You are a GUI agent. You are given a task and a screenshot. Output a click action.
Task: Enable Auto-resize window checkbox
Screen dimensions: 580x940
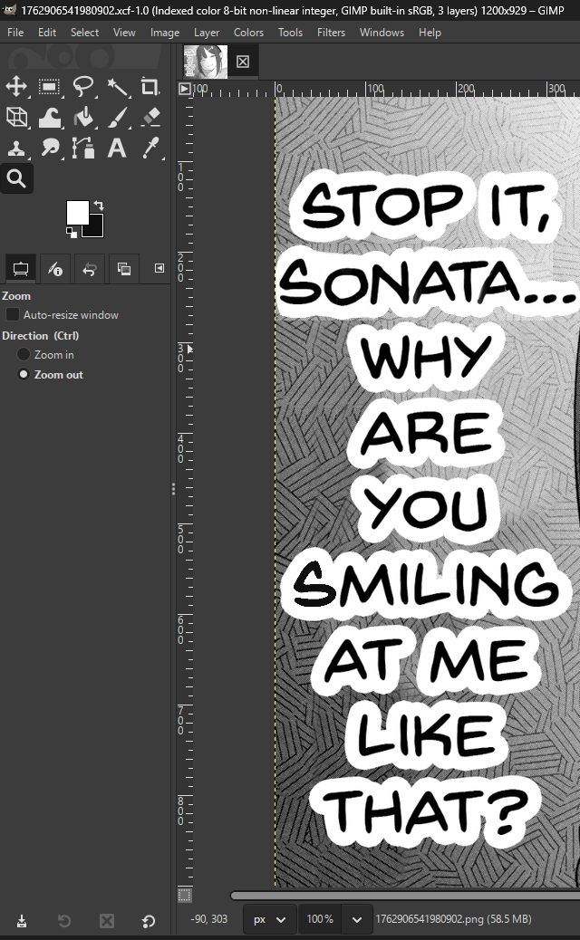12,315
